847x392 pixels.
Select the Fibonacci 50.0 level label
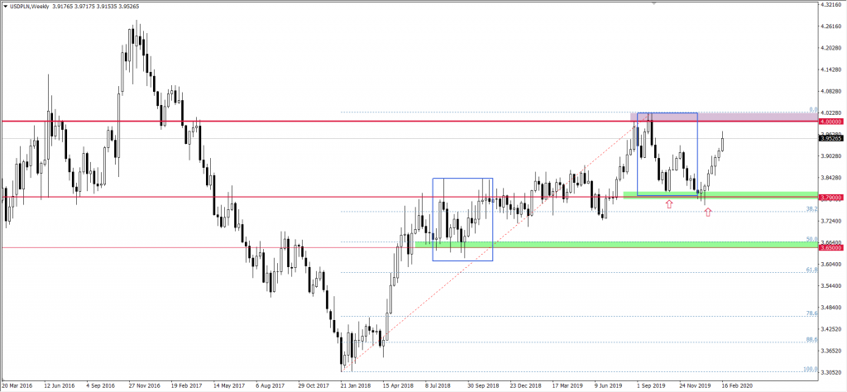(811, 239)
